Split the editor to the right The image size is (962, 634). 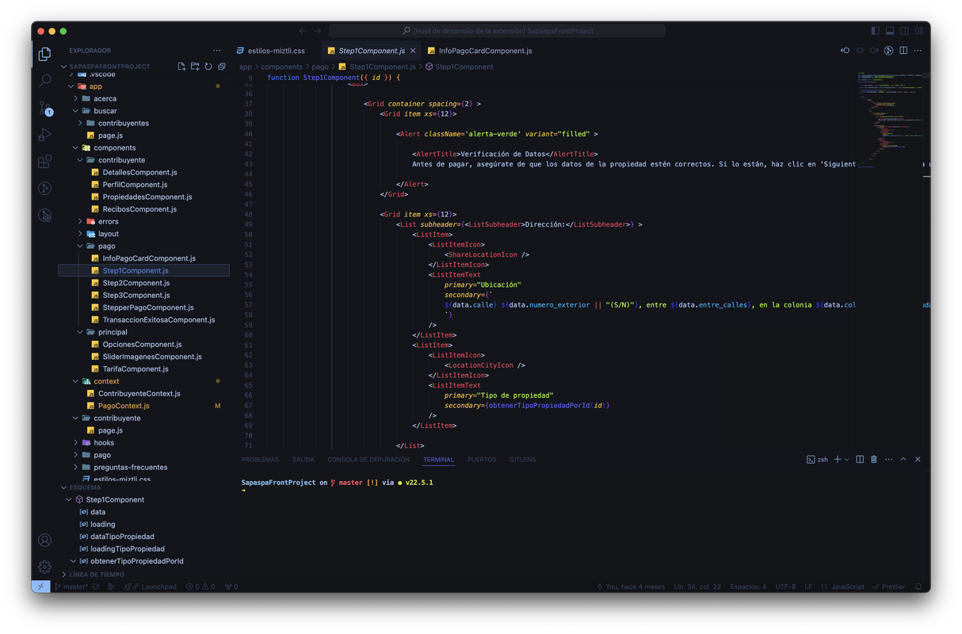click(x=903, y=51)
